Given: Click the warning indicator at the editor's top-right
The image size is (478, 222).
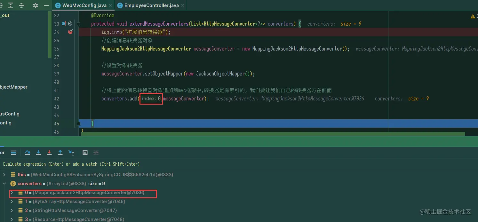Looking at the screenshot, I should pyautogui.click(x=474, y=16).
